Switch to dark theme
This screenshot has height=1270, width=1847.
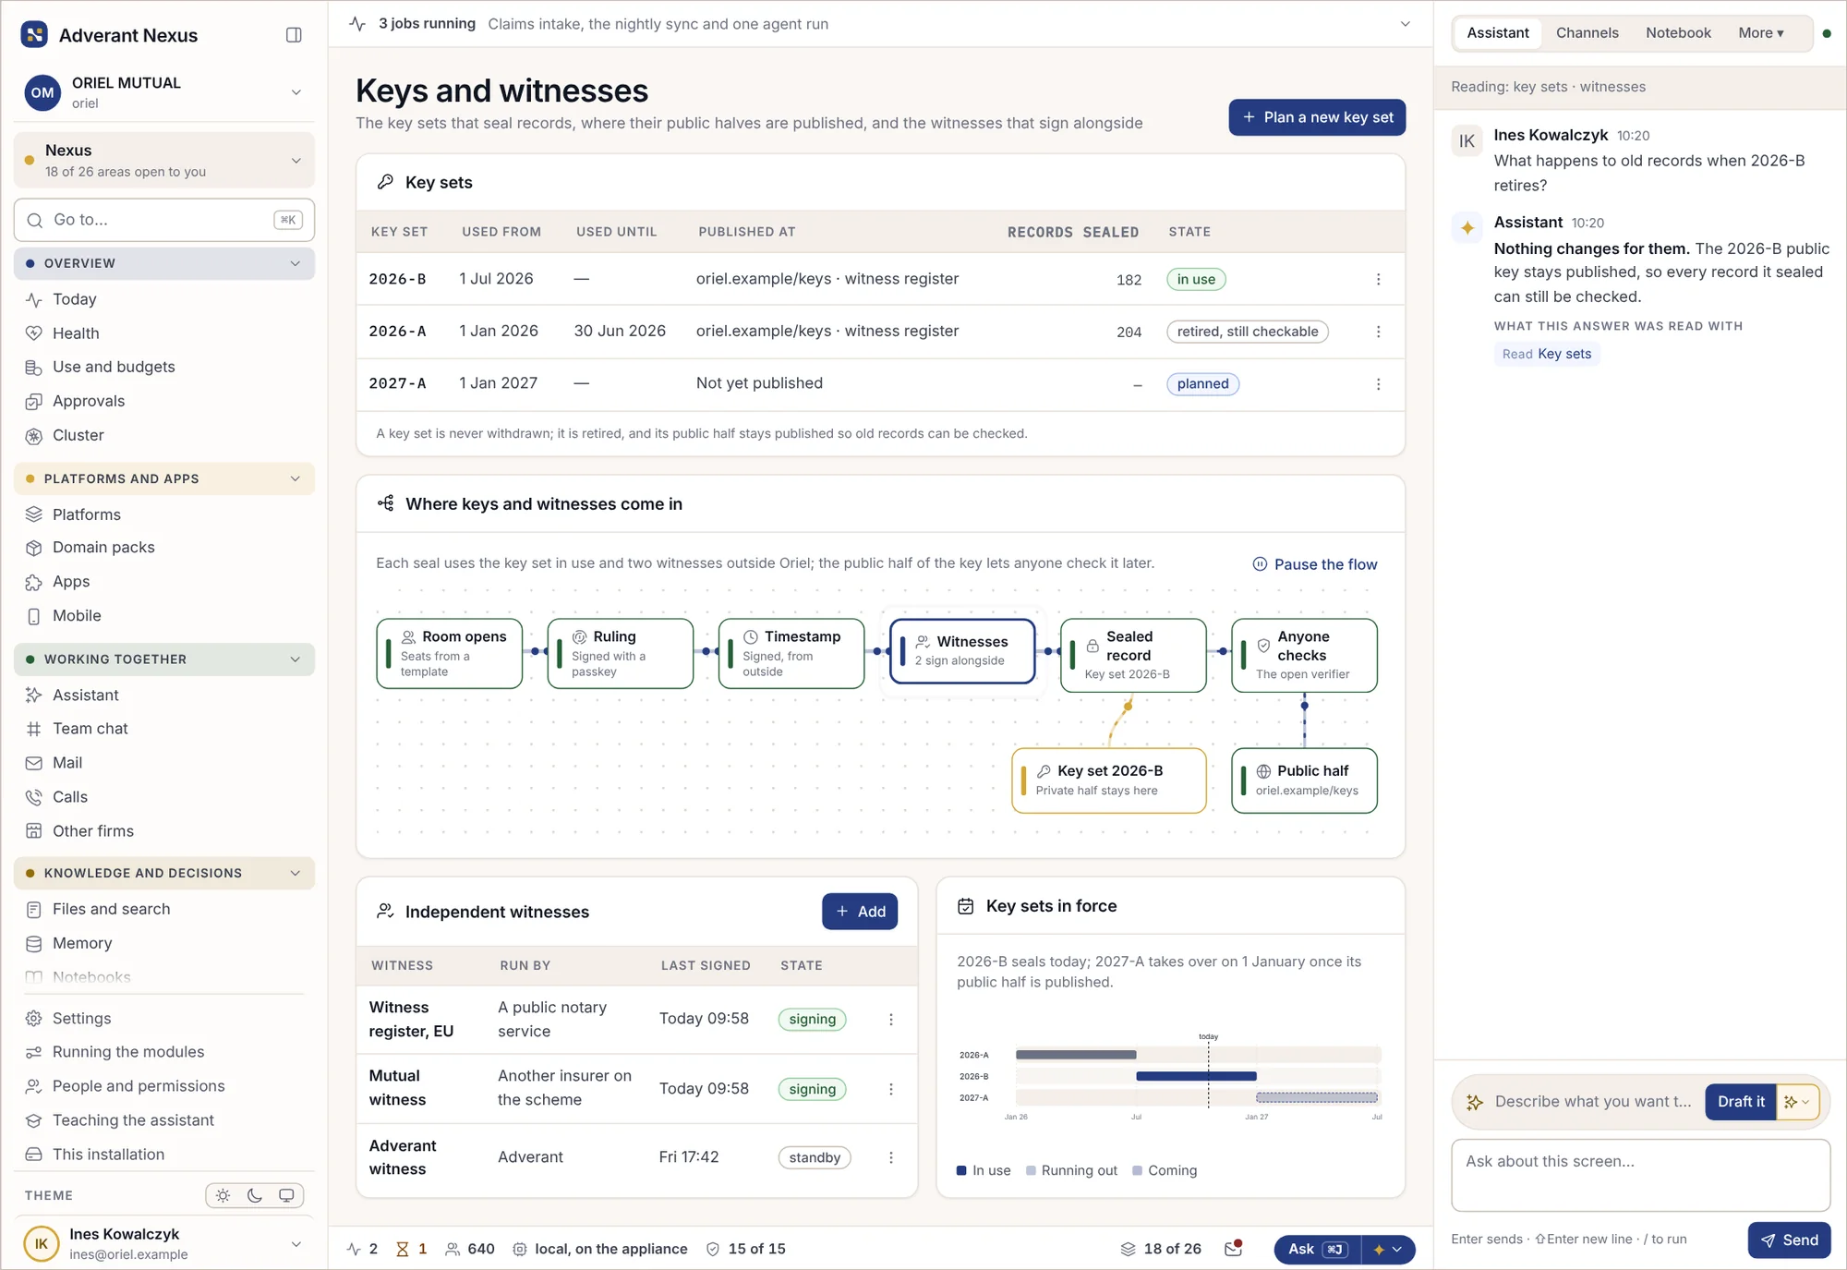tap(255, 1195)
